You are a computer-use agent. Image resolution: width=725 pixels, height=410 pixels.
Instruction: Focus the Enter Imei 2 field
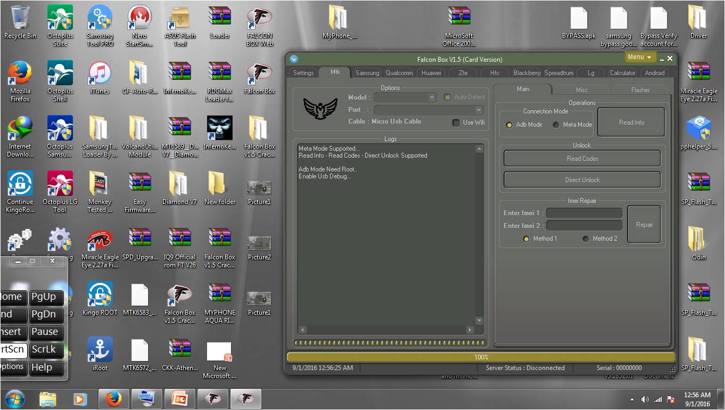point(584,226)
